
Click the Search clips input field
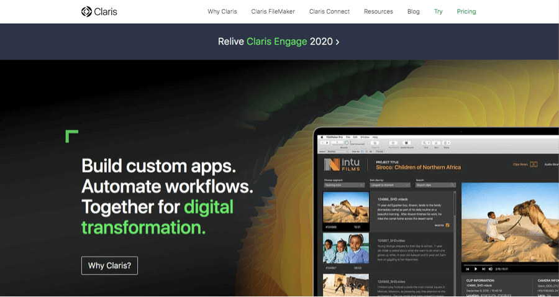tap(435, 185)
